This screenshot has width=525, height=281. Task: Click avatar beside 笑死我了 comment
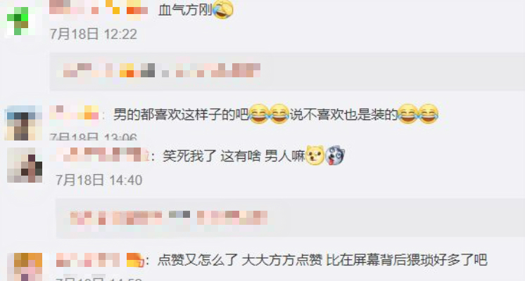[25, 165]
